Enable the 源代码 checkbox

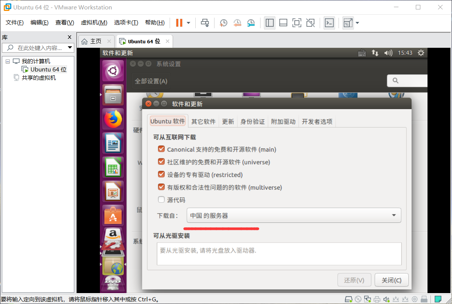pos(161,200)
